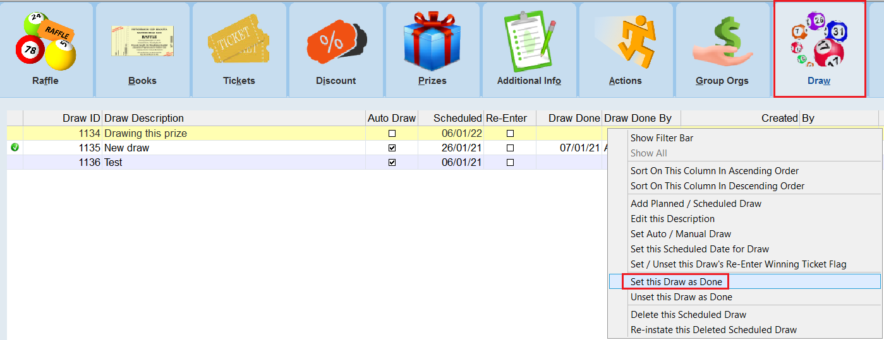Viewport: 884px width, 340px height.
Task: Toggle Re-Enter checkbox for draw 1135
Action: point(510,148)
